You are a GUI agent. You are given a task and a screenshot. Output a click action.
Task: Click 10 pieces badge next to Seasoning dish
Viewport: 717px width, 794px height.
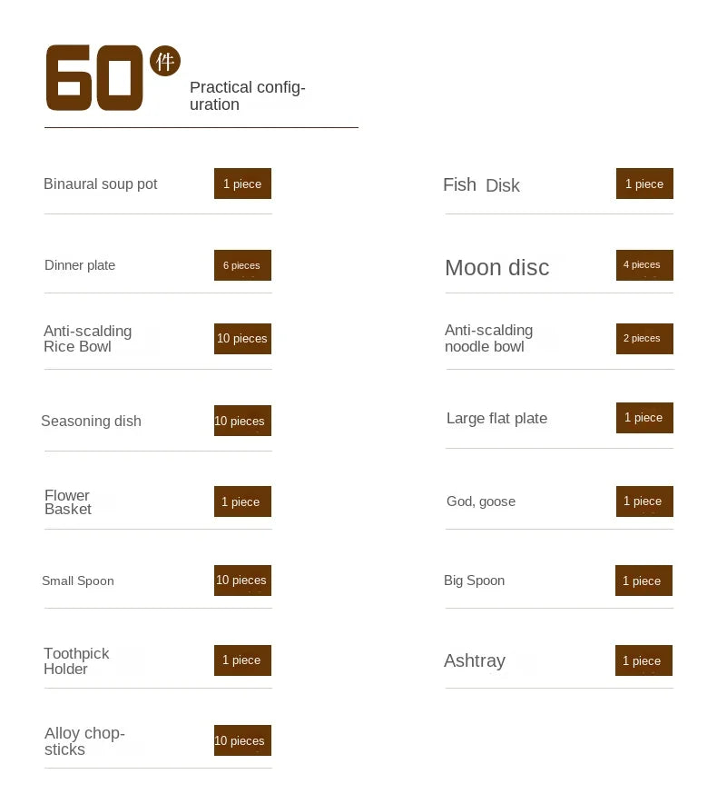[x=242, y=421]
